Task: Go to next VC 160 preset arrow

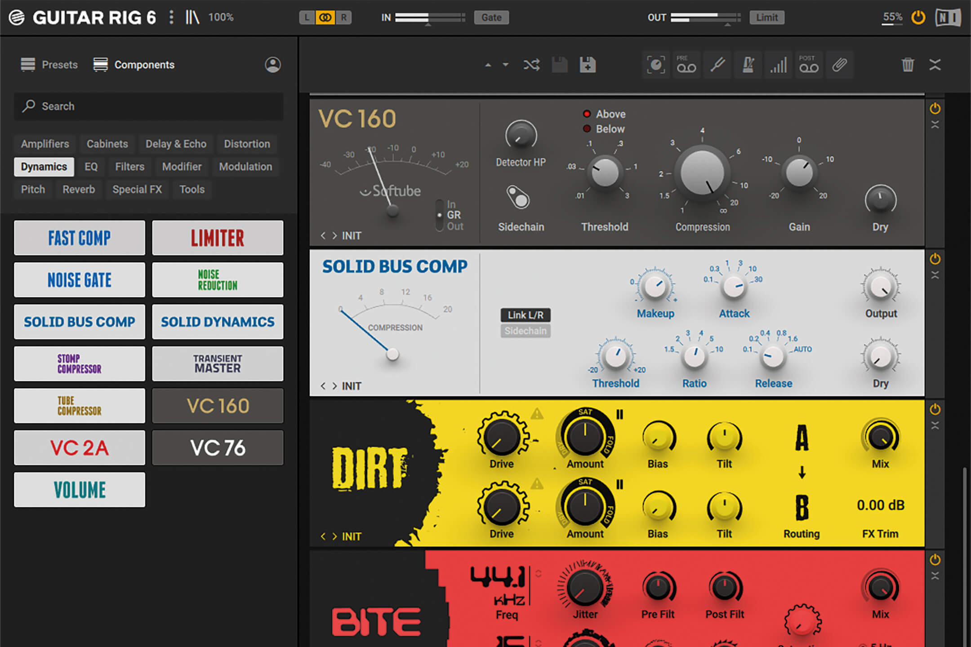Action: 334,235
